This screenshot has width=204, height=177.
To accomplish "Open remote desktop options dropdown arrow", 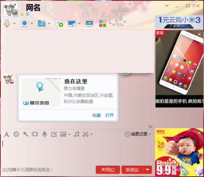I will pos(79,24).
